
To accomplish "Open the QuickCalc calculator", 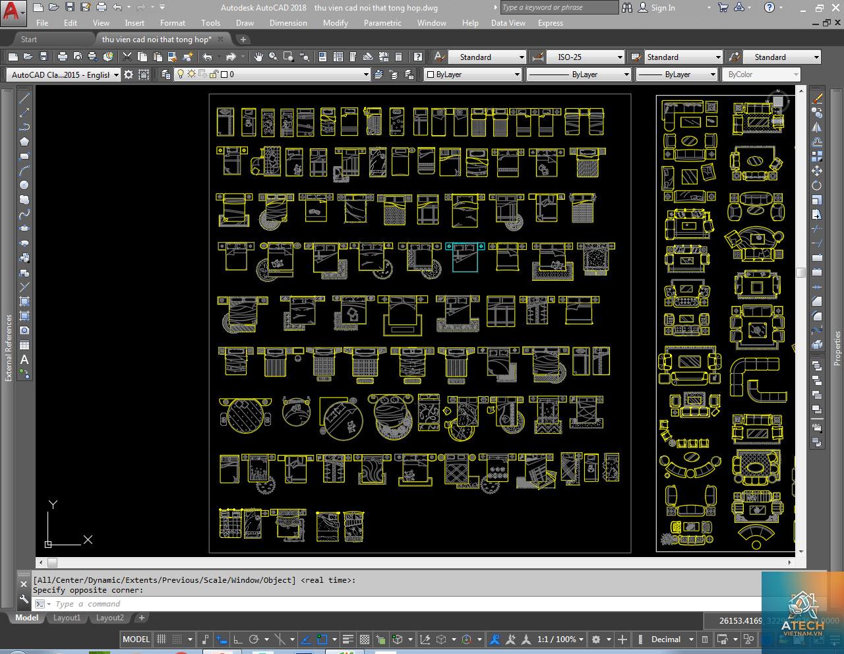I will pyautogui.click(x=398, y=57).
